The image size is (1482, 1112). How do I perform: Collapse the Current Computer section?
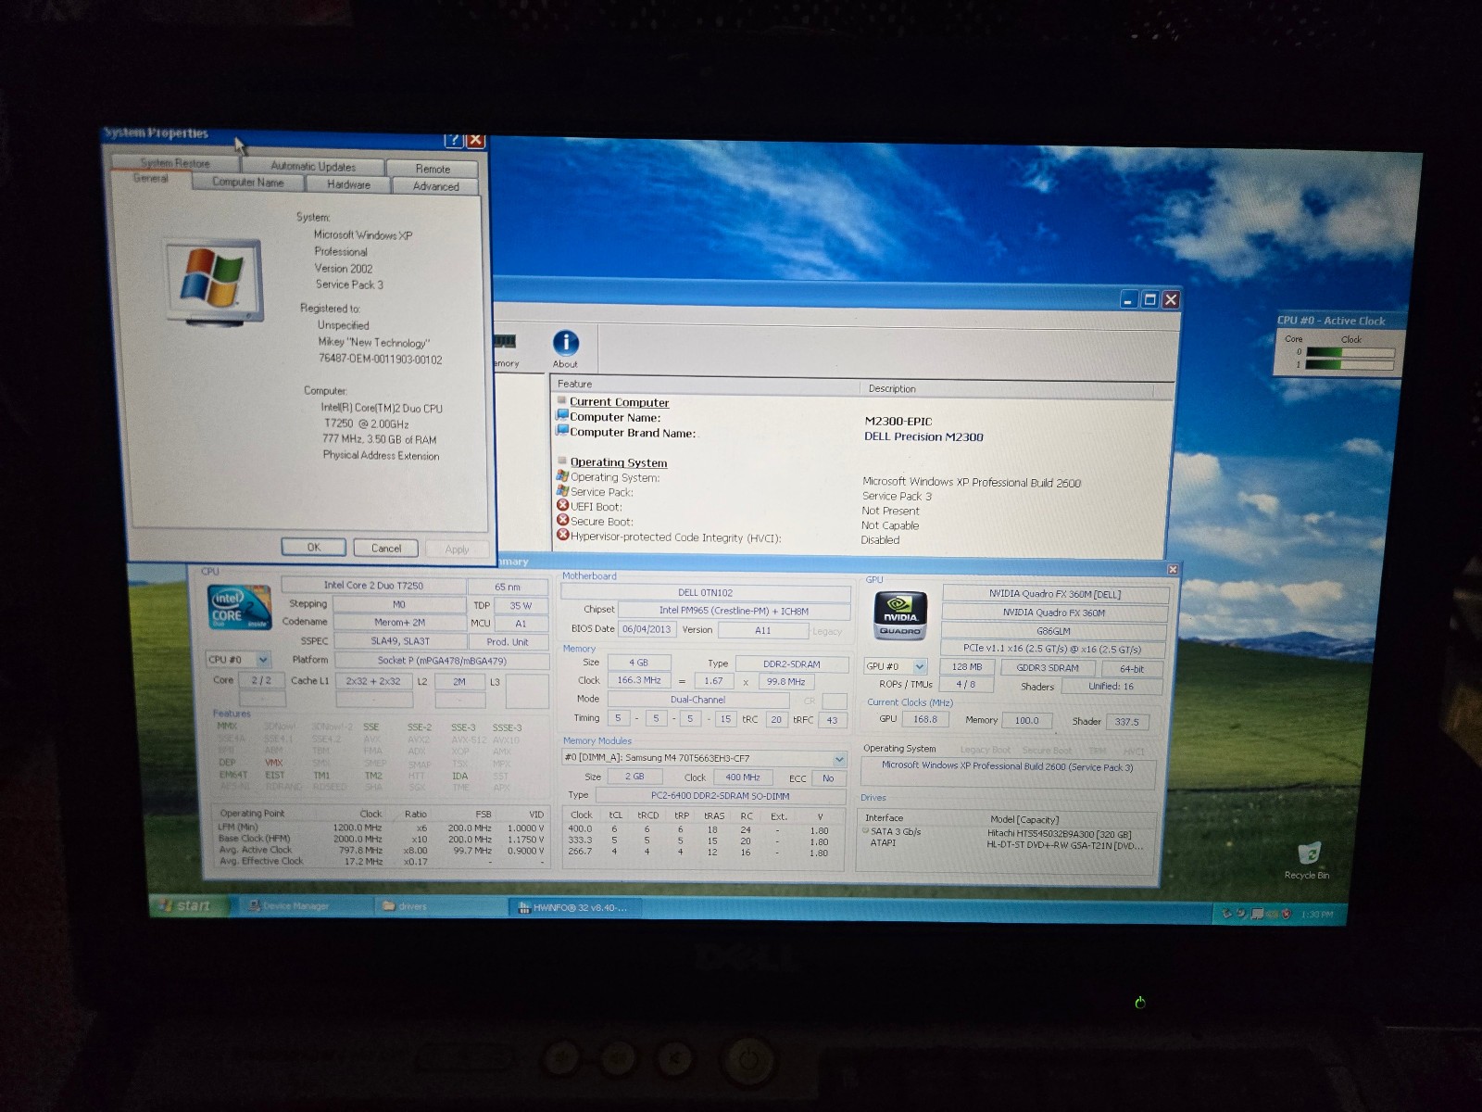[x=561, y=401]
